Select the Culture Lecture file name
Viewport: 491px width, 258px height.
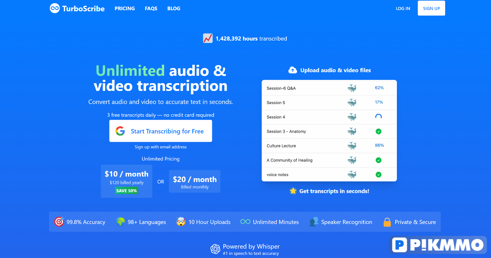click(x=281, y=146)
